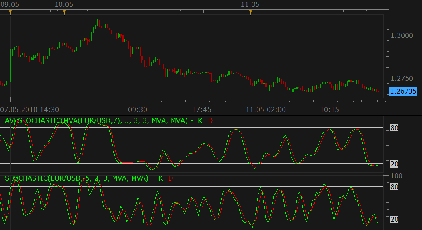This screenshot has height=230, width=422.
Task: Select the red D legend in STOCHASTIC panel
Action: pos(170,178)
